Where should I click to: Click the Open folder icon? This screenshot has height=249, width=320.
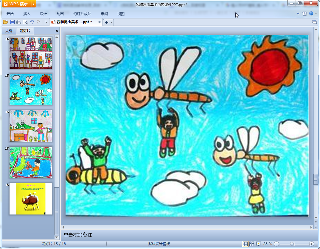pos(5,22)
